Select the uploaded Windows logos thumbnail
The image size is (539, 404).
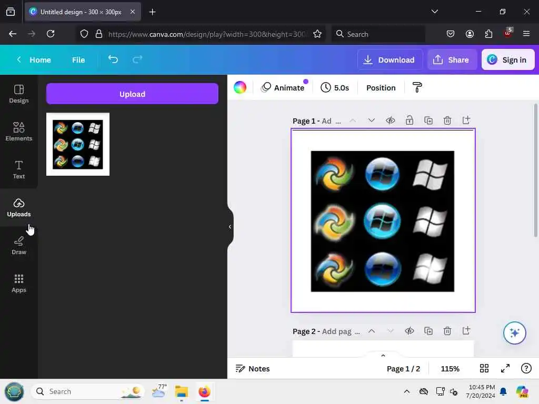pos(78,144)
